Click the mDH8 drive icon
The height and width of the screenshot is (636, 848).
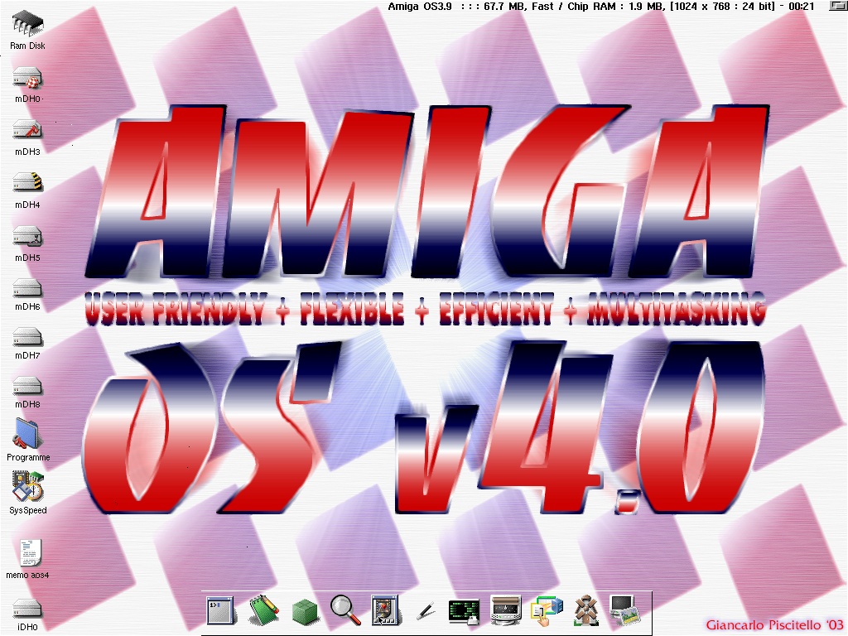click(27, 386)
